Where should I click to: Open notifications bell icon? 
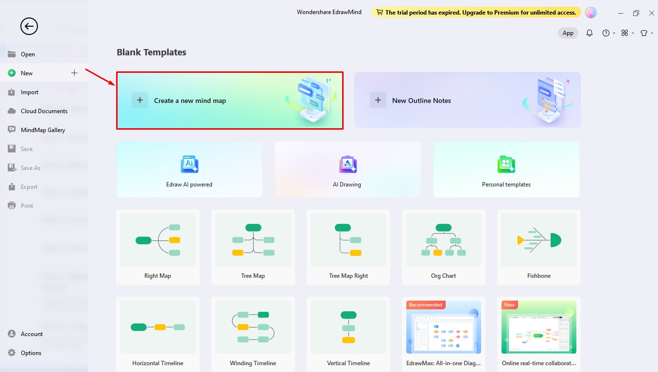pyautogui.click(x=589, y=33)
